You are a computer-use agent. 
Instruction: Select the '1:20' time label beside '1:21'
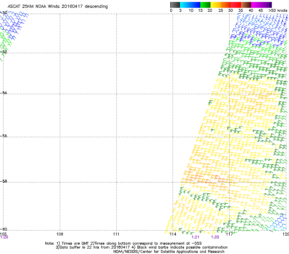click(215, 237)
